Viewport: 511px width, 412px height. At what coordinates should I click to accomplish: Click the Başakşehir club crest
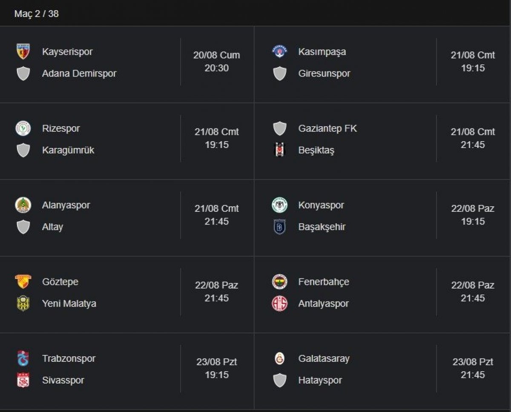[x=280, y=227]
